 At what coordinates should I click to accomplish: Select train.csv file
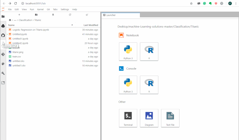53,57
